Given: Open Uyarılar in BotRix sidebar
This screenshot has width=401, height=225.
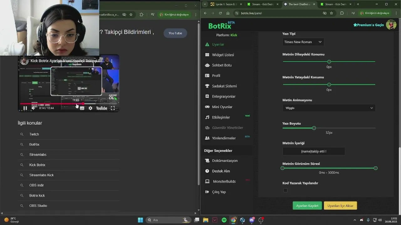Looking at the screenshot, I should point(218,44).
